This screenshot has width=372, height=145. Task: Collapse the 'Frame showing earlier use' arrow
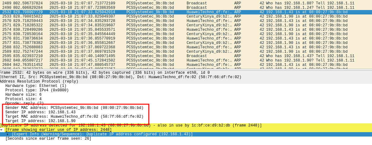tap(2, 130)
